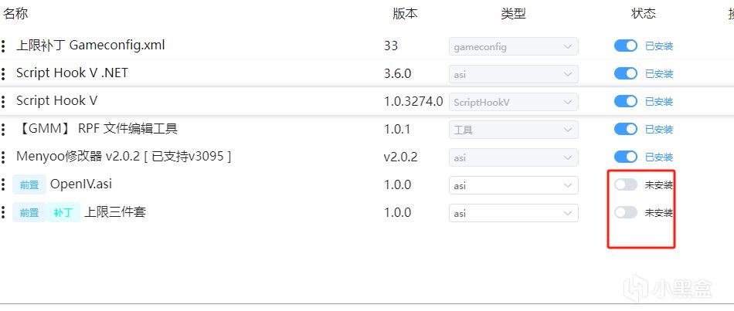Click drag handle for OpenIV.asi row
Image resolution: width=734 pixels, height=311 pixels.
pos(4,185)
